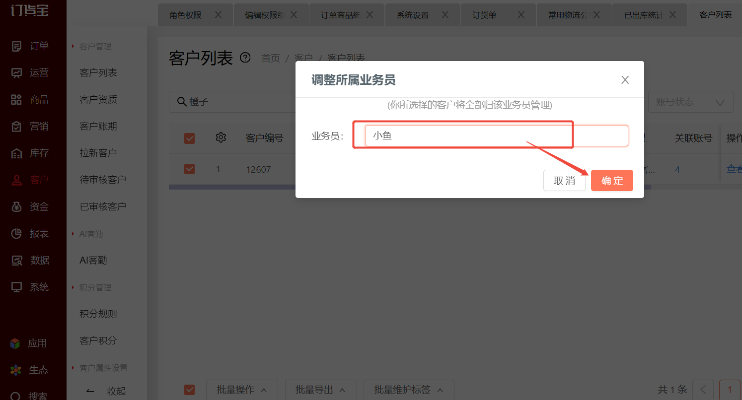The height and width of the screenshot is (400, 742).
Task: Toggle the table header select-all checkbox
Action: [x=189, y=138]
